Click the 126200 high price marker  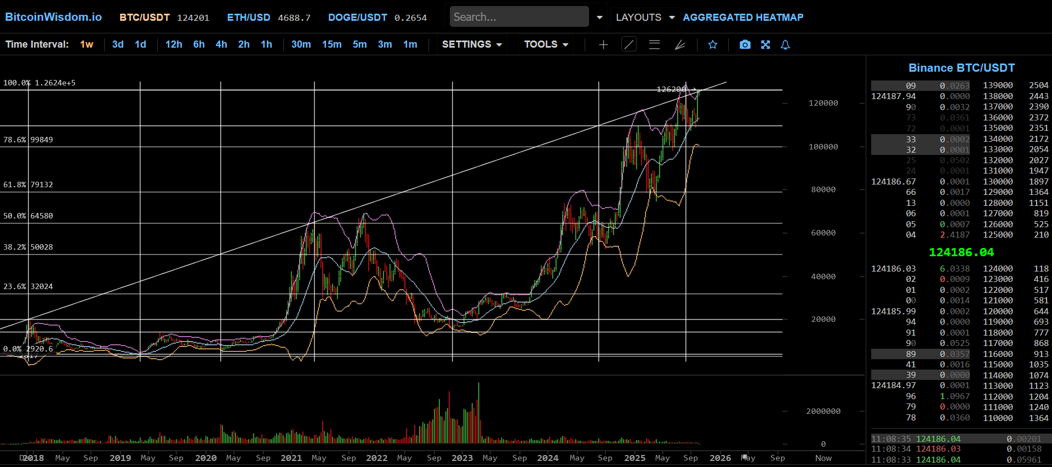671,89
